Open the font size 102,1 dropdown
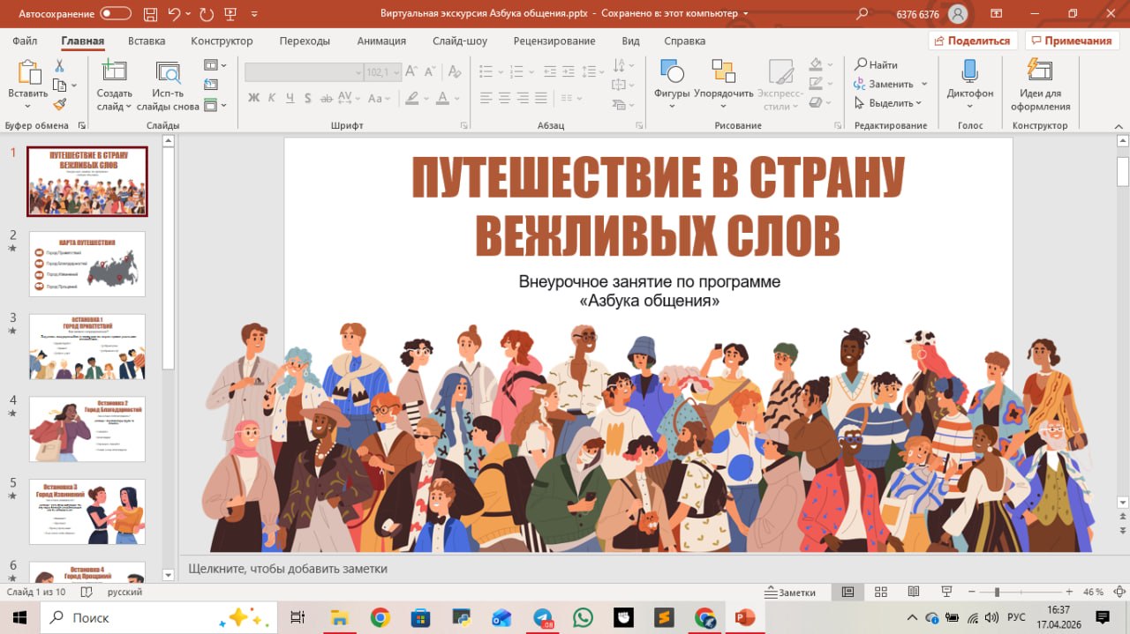The width and height of the screenshot is (1130, 634). 396,73
